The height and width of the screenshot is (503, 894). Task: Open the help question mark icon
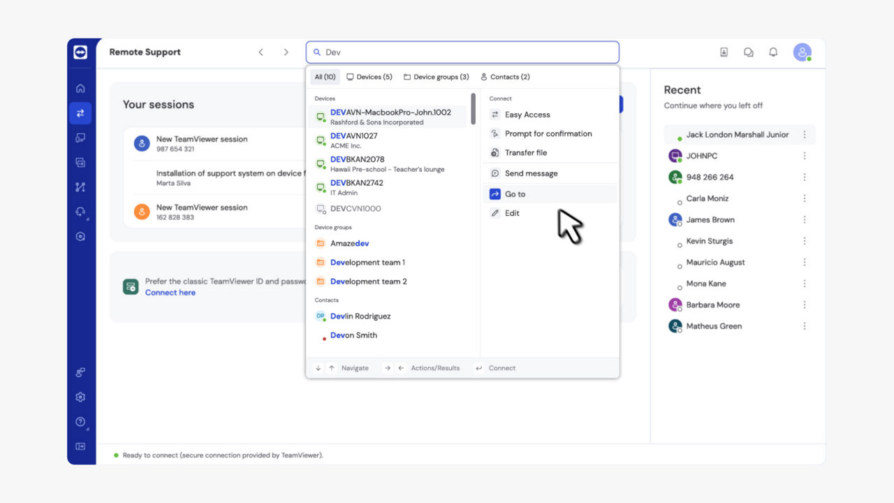(x=80, y=422)
